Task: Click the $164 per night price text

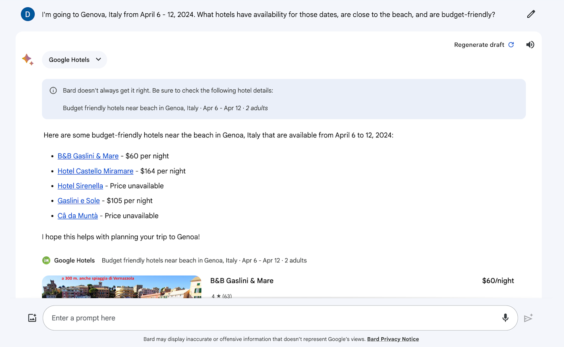Action: coord(163,171)
